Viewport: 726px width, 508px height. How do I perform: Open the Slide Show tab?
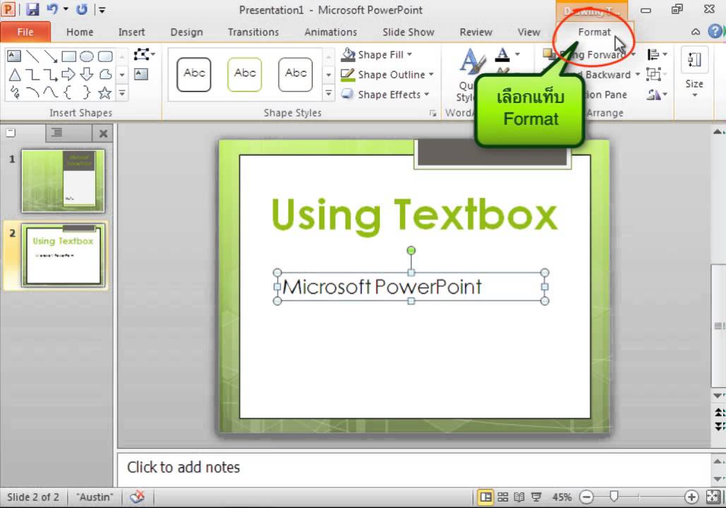(408, 32)
